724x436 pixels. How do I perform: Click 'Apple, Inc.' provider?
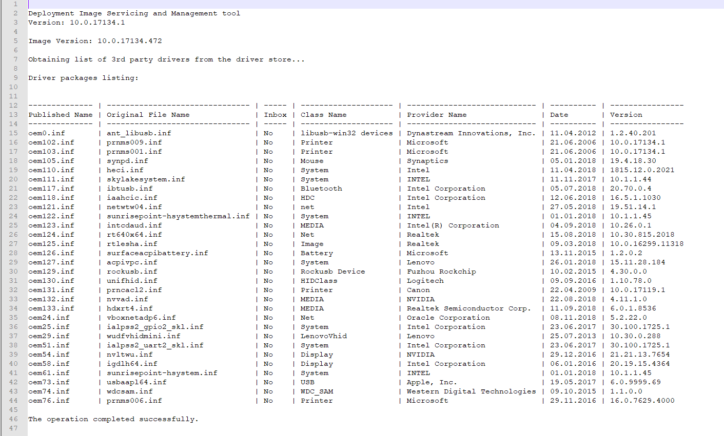click(x=432, y=382)
